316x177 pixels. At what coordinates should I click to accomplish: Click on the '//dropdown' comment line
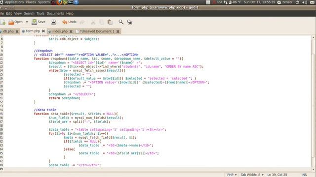(43, 51)
